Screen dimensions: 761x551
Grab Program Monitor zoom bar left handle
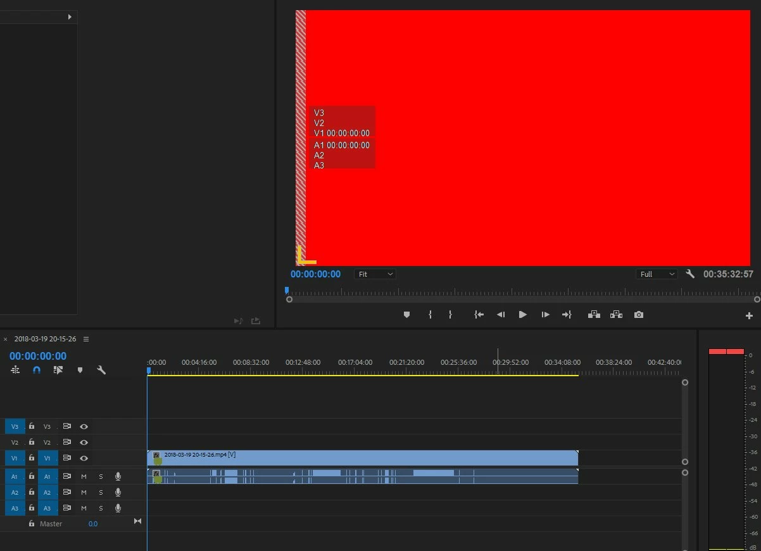pos(289,300)
